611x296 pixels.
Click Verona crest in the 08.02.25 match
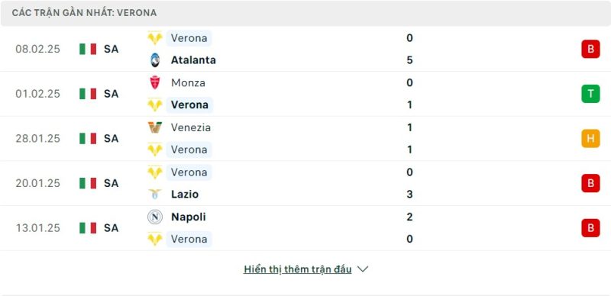click(155, 38)
